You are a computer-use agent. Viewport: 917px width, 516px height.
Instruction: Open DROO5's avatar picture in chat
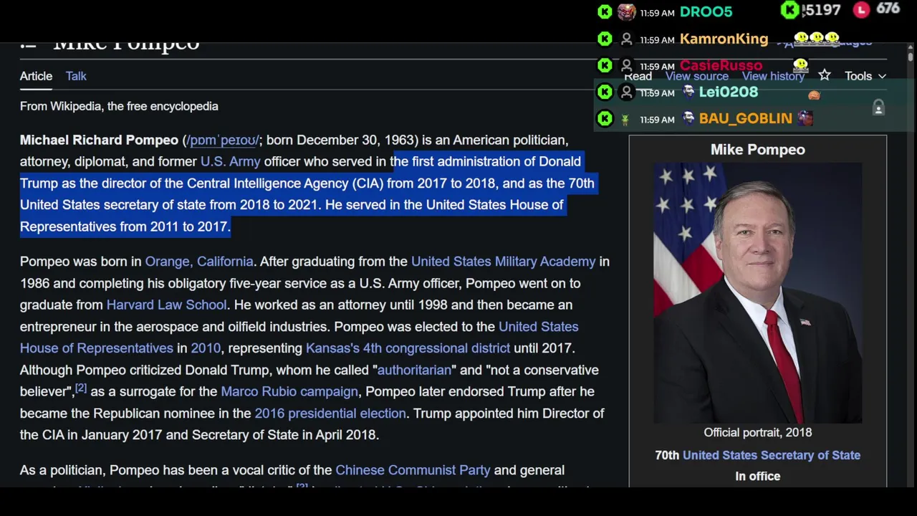(x=627, y=12)
